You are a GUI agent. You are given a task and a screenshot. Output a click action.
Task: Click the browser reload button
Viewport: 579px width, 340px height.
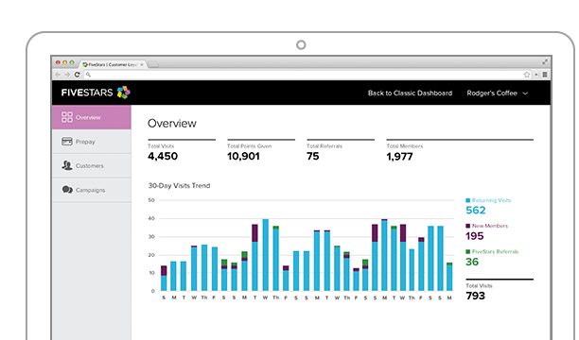[x=77, y=75]
